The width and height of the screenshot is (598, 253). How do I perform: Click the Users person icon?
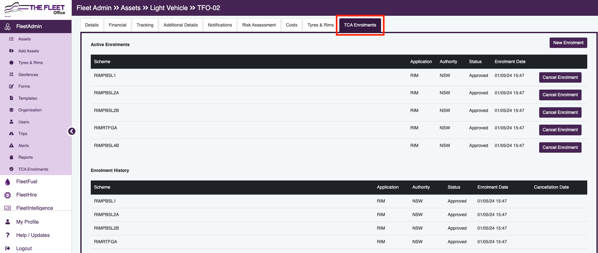[11, 122]
